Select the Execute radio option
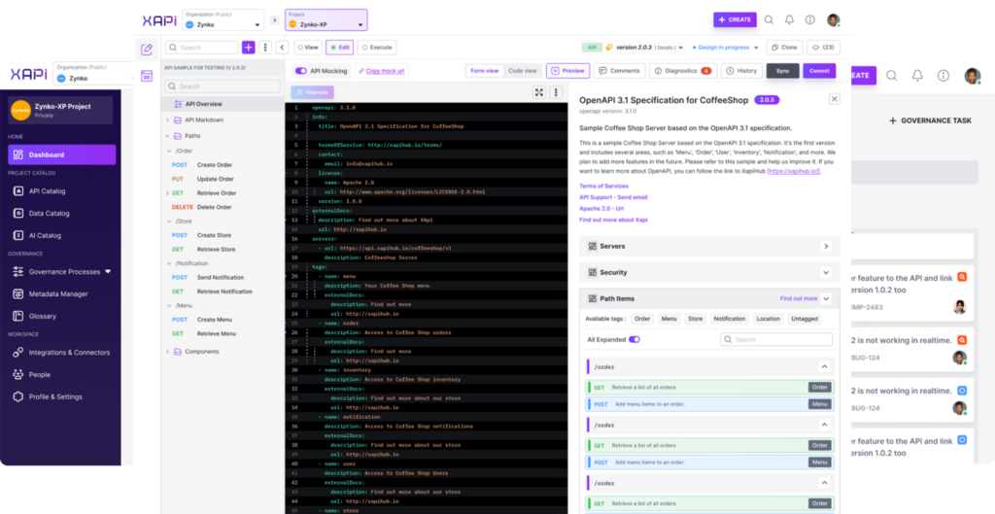This screenshot has height=514, width=995. pyautogui.click(x=376, y=47)
